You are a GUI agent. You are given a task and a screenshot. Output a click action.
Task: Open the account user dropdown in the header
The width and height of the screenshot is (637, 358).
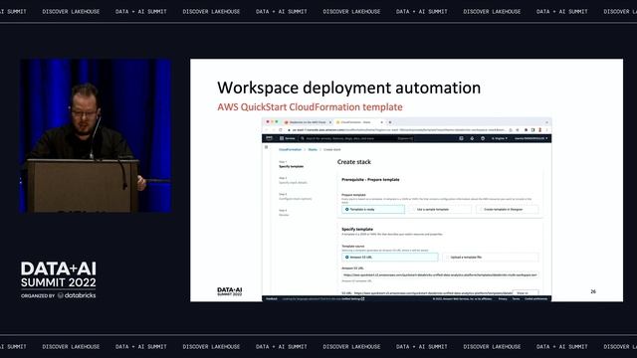(531, 138)
